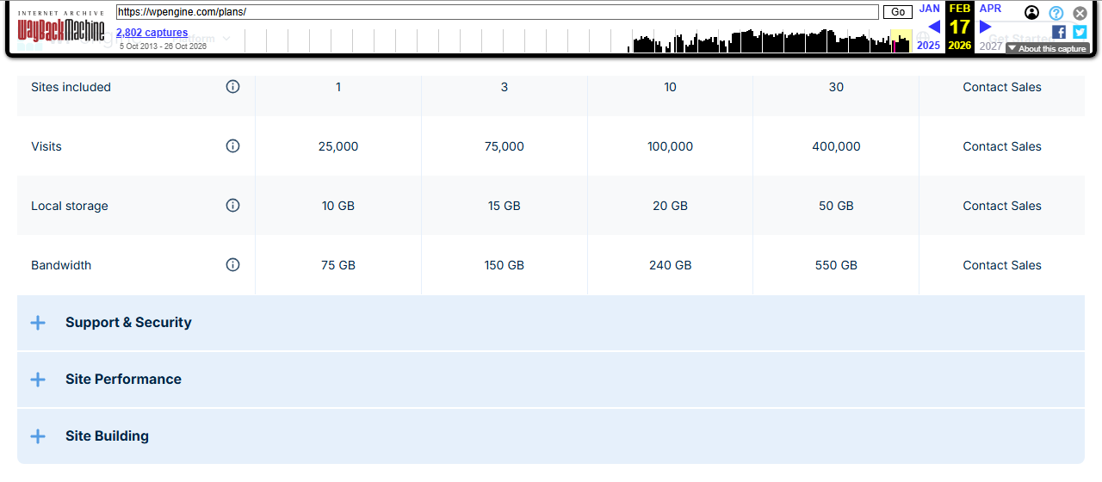
Task: Select the 20 GB storage cell
Action: 670,206
